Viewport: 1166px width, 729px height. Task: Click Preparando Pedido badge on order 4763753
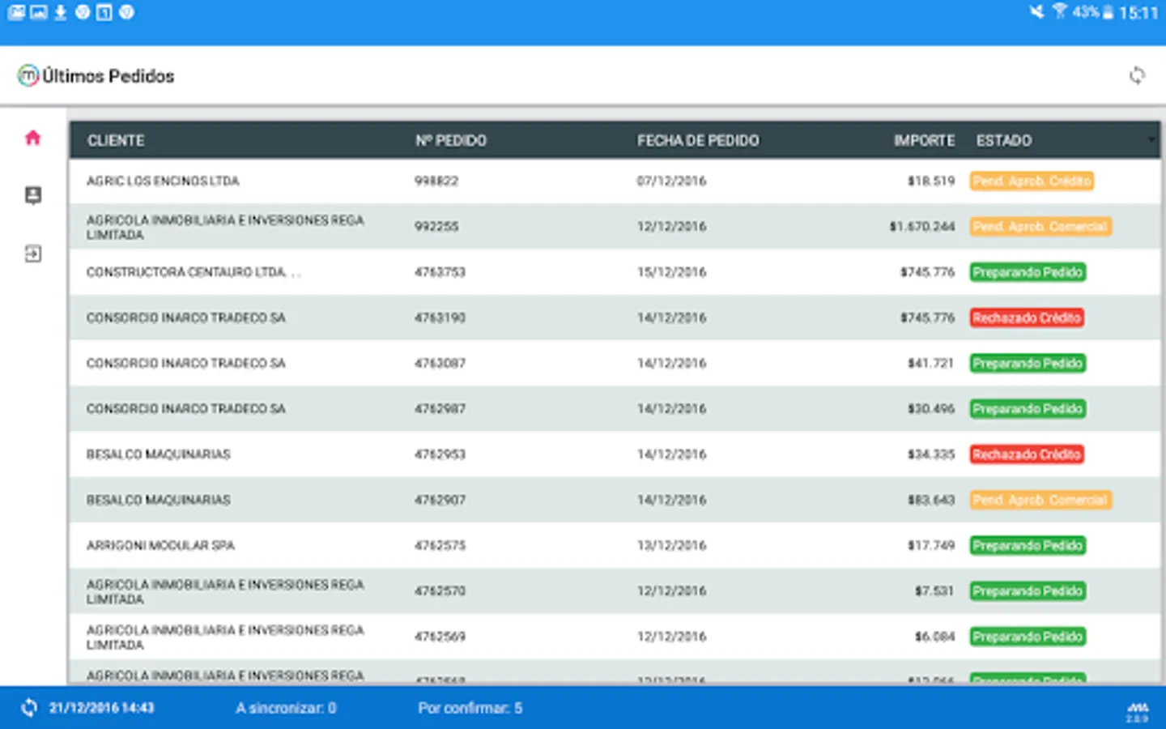tap(1028, 272)
